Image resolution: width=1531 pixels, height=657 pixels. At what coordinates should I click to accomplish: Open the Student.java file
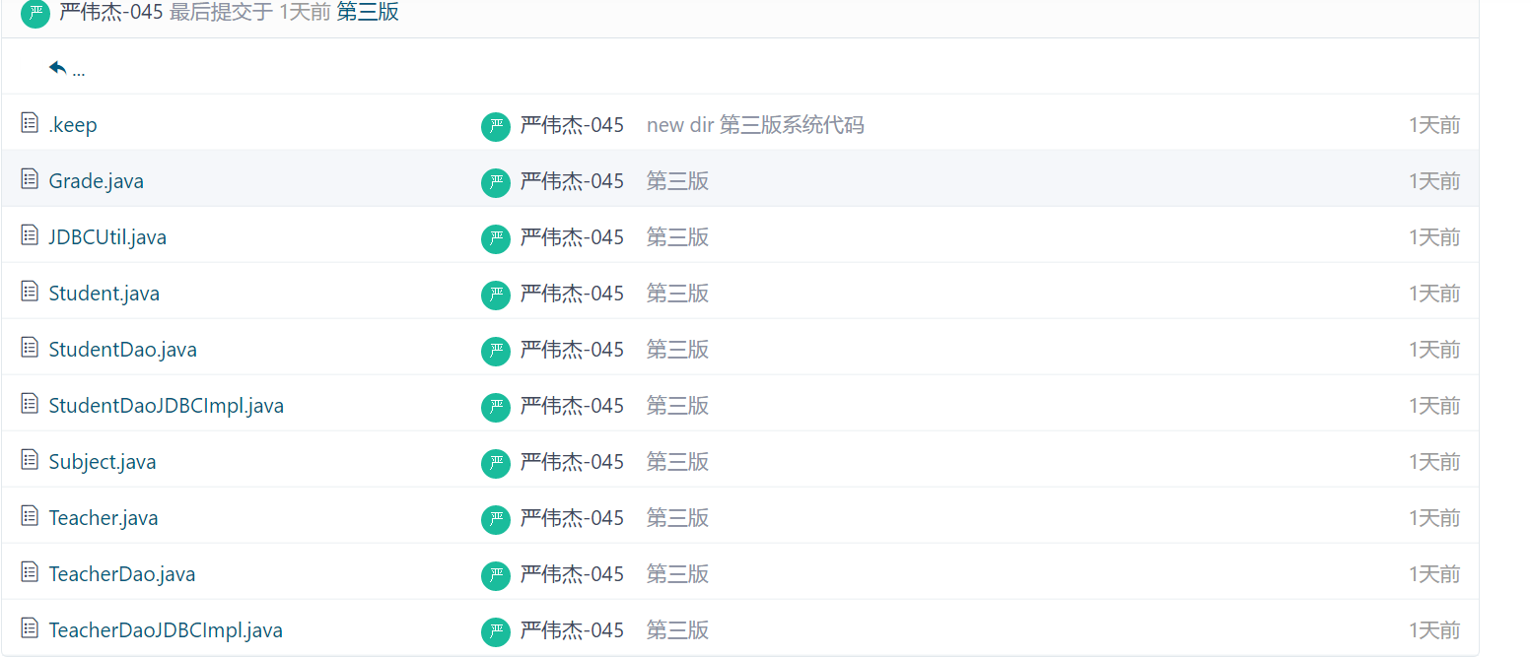click(x=104, y=294)
